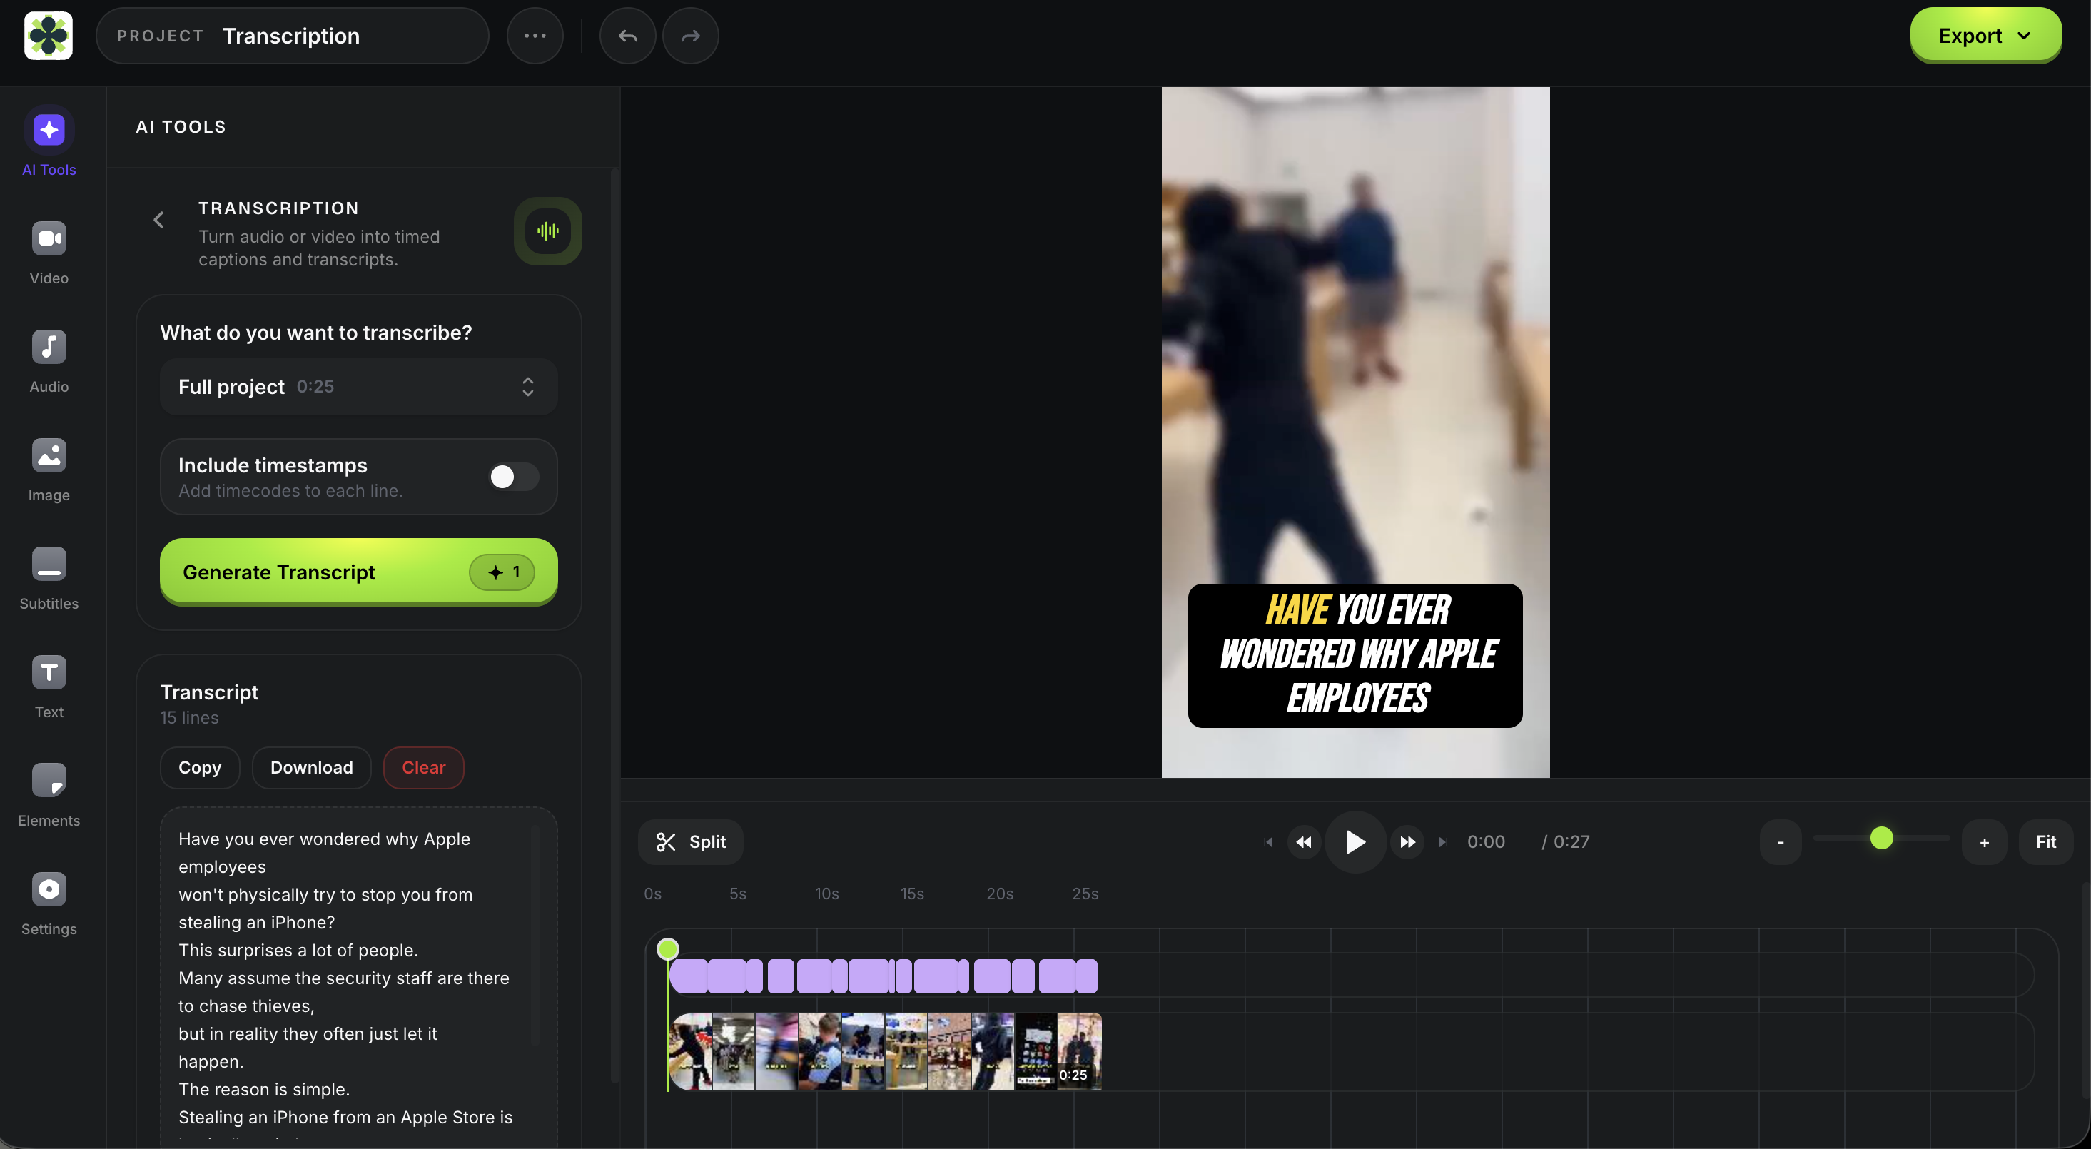
Task: Play the video preview
Action: click(1353, 842)
